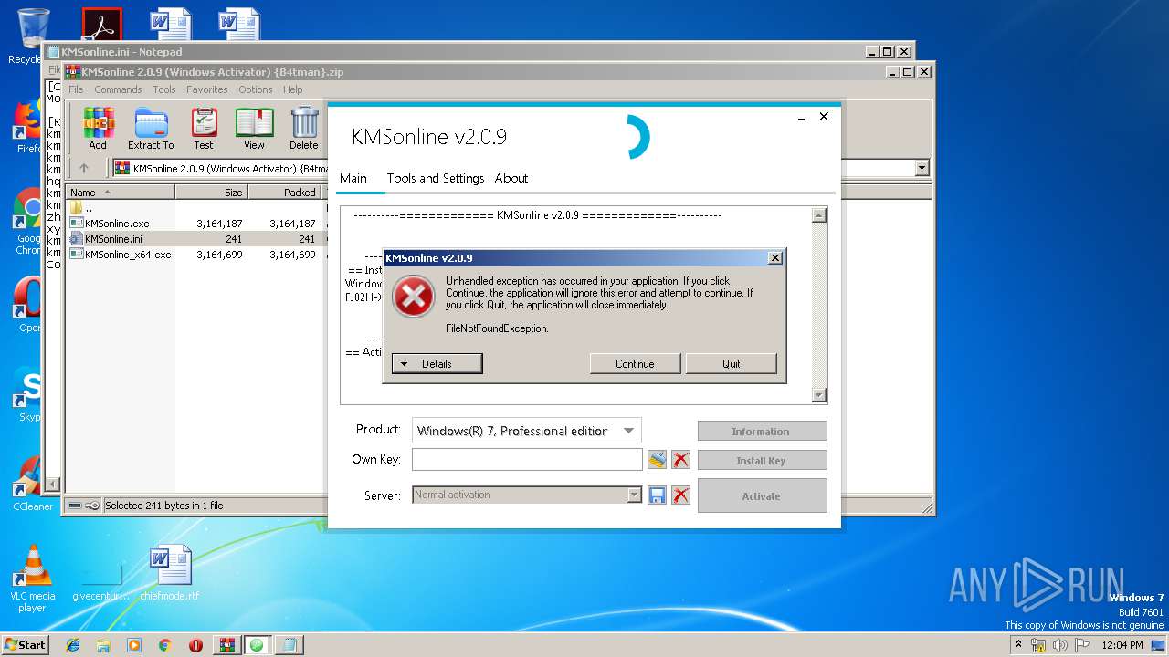
Task: Click the Test archive icon
Action: pos(204,129)
